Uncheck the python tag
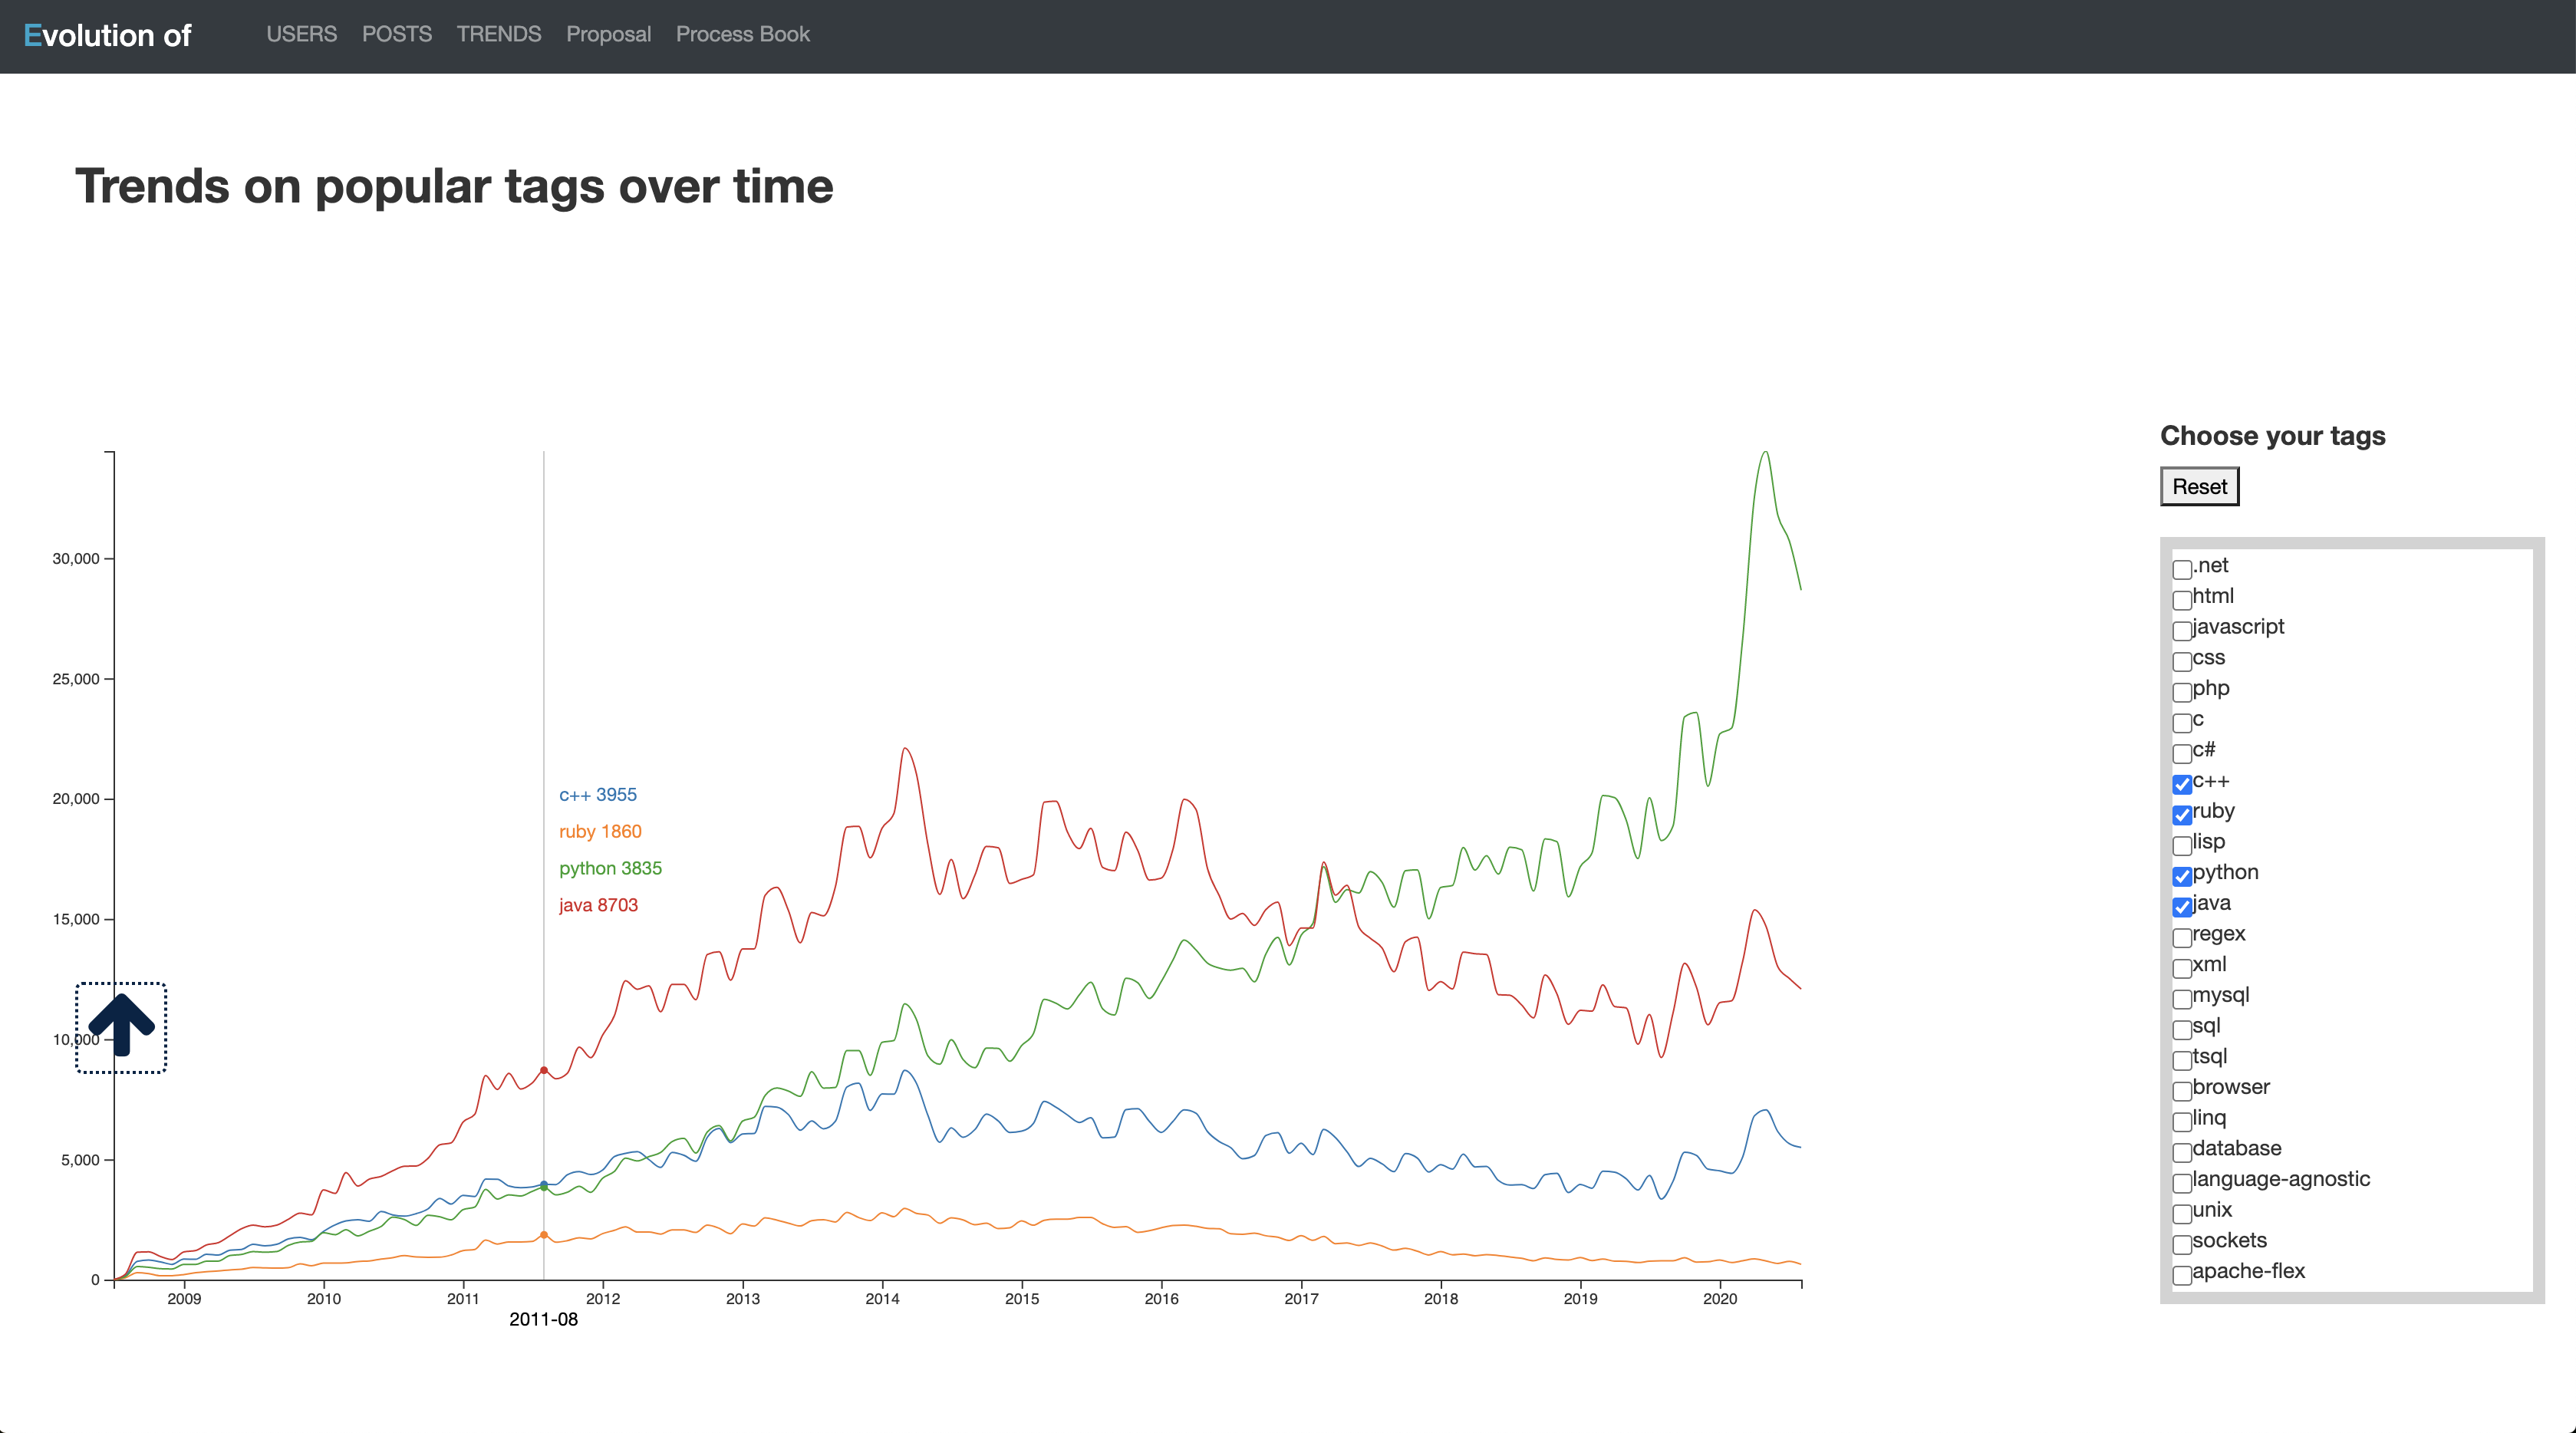Screen dimensions: 2576x1433 [x=2182, y=876]
